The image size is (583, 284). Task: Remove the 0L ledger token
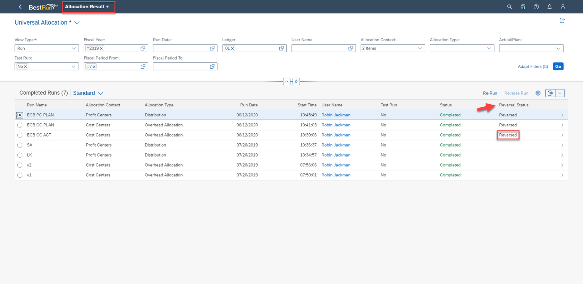coord(233,48)
